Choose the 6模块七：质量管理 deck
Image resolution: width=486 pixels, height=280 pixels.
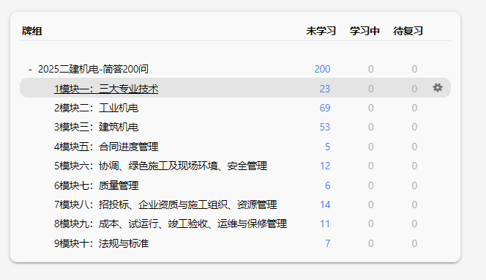coord(97,185)
